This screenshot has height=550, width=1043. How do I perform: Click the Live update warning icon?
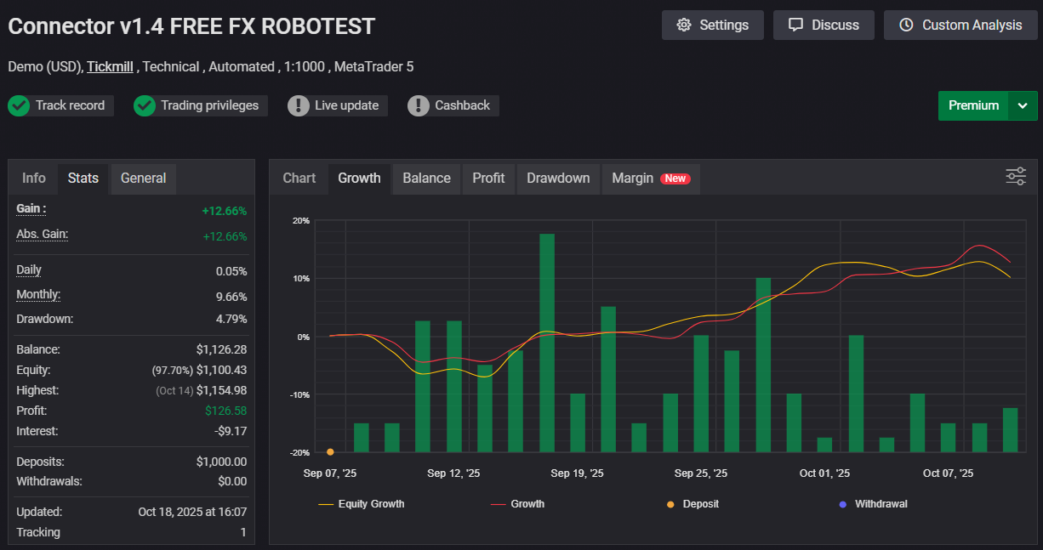click(298, 106)
